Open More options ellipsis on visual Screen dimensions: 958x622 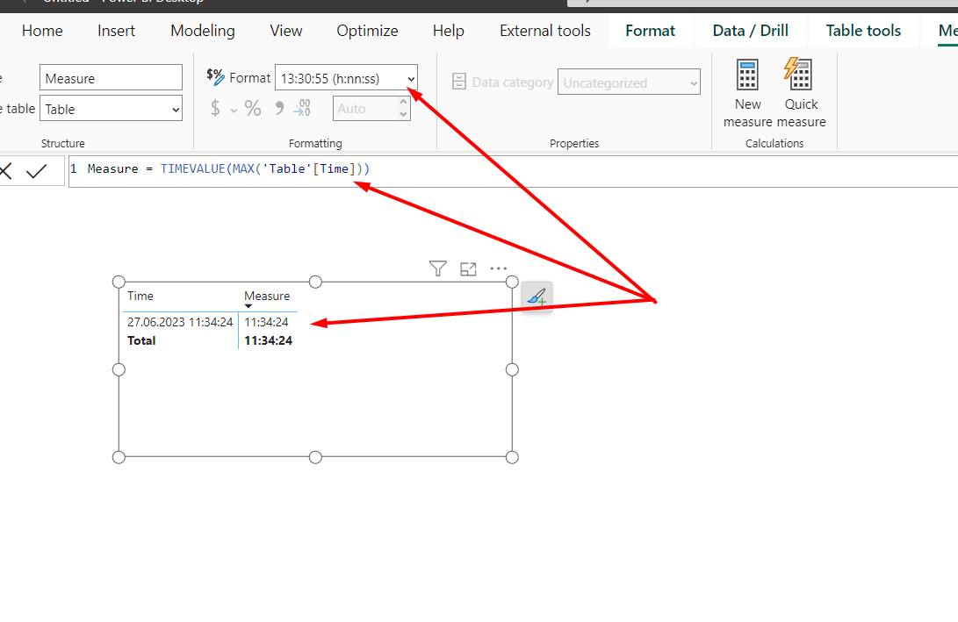pyautogui.click(x=499, y=268)
